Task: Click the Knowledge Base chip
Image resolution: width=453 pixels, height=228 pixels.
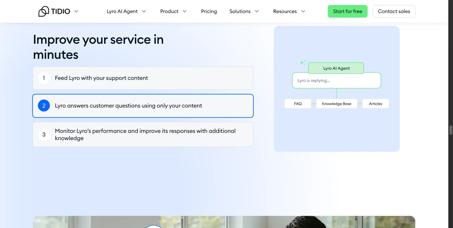Action: click(337, 104)
